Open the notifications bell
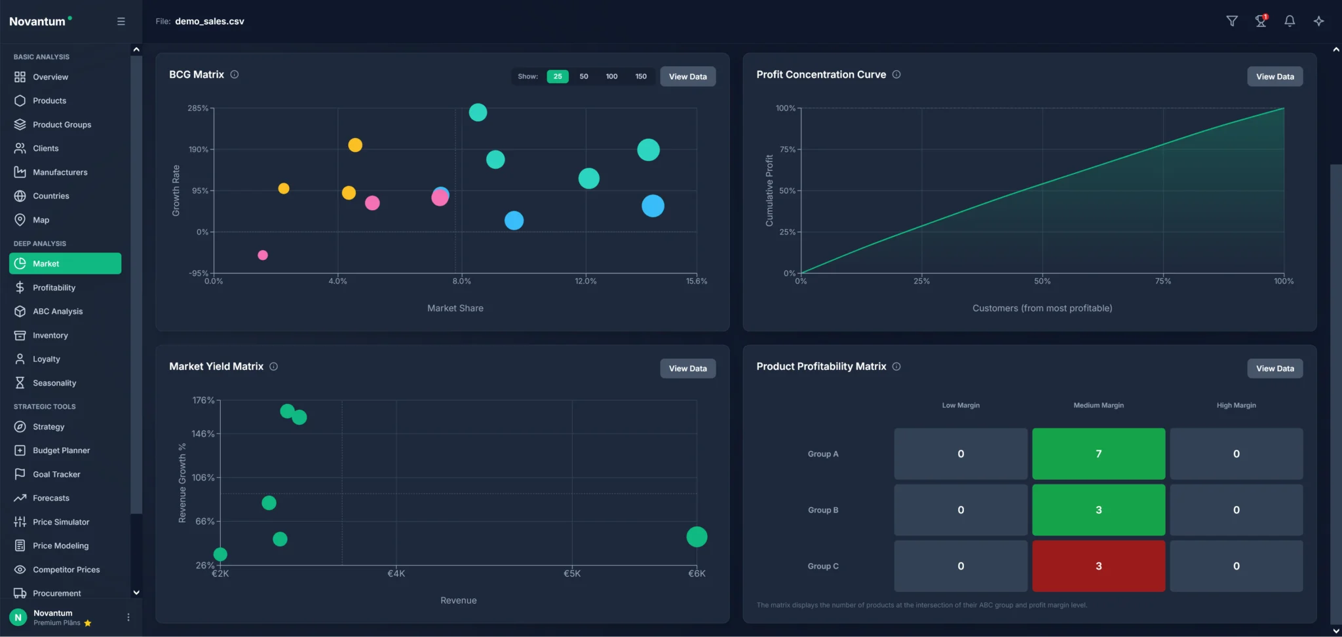Image resolution: width=1342 pixels, height=637 pixels. coord(1290,21)
